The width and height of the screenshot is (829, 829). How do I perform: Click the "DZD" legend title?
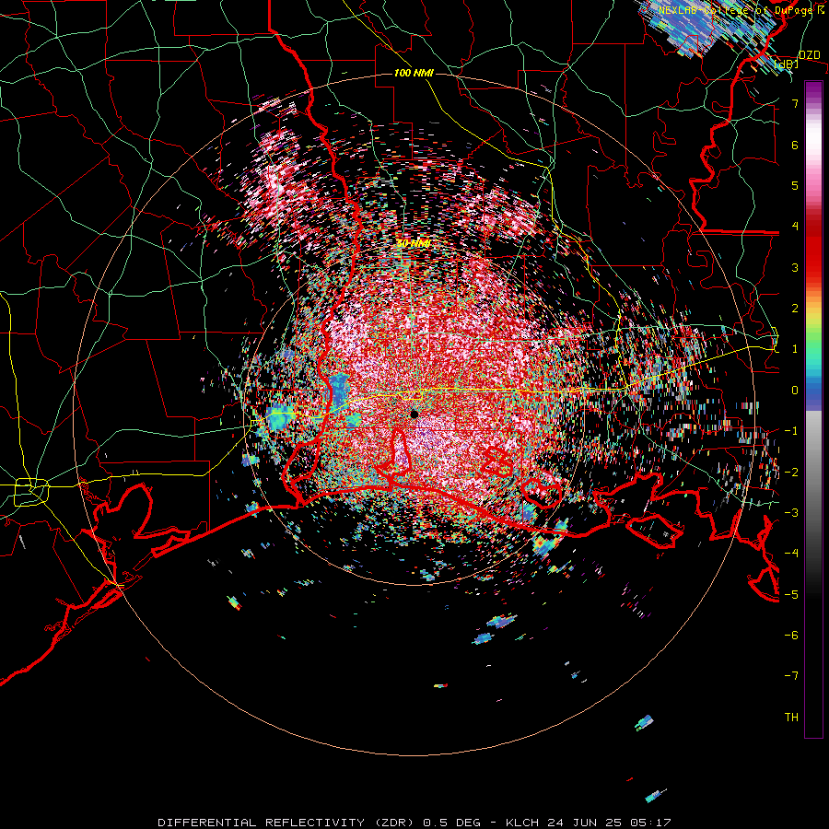(x=810, y=55)
